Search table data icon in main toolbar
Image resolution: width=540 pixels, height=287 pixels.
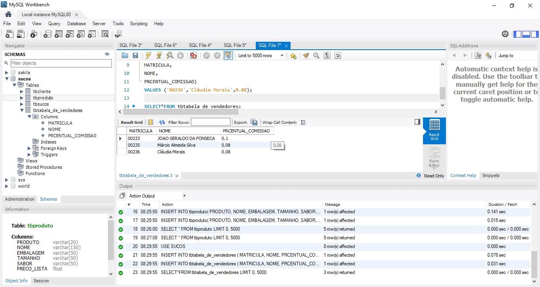coord(105,34)
